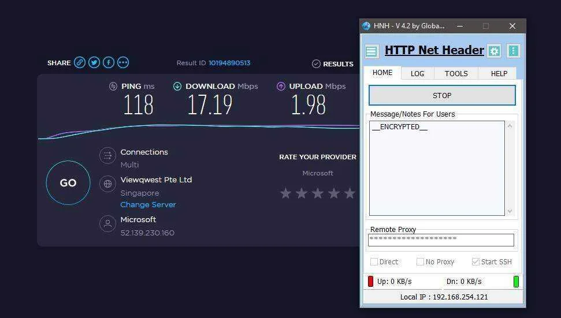The width and height of the screenshot is (561, 318).
Task: Toggle the No Proxy checkbox
Action: tap(420, 261)
